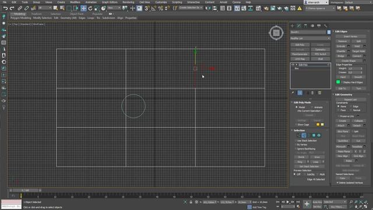Screen dimensions: 373x210
Task: Click the Chamfer button
Action: [341, 51]
